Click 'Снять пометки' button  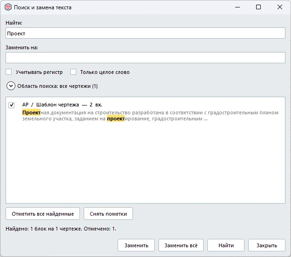coord(108,214)
